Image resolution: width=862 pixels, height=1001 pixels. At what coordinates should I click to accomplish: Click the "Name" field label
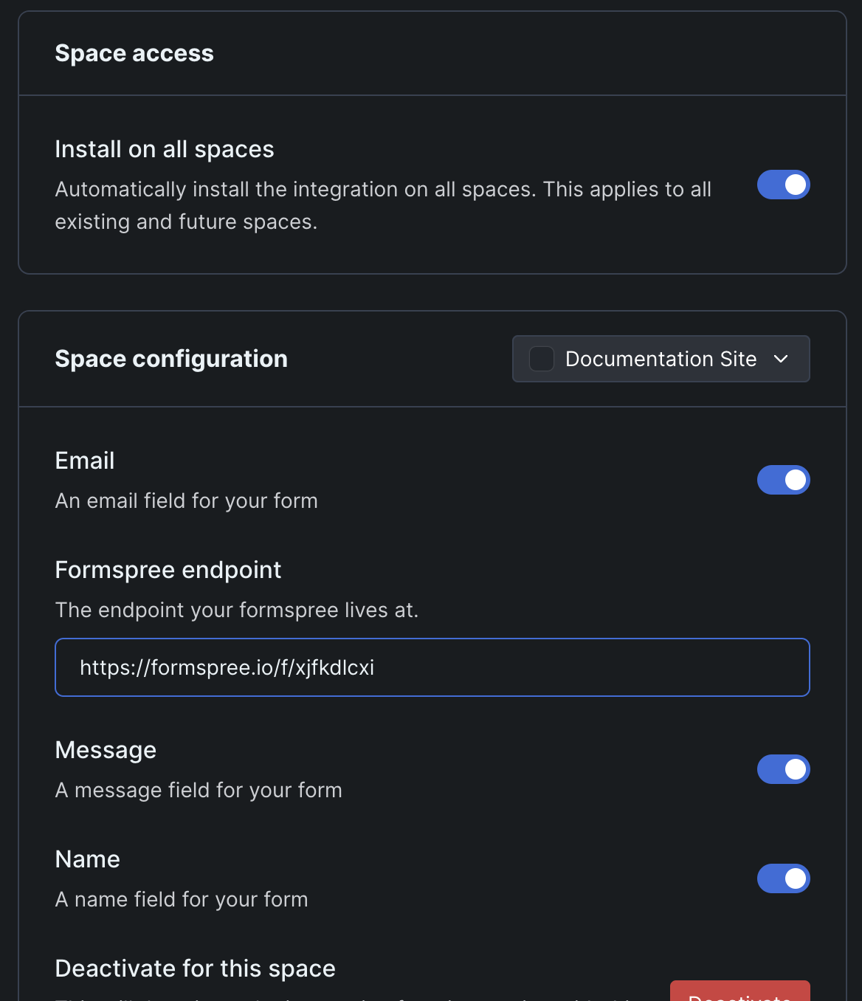[x=87, y=859]
